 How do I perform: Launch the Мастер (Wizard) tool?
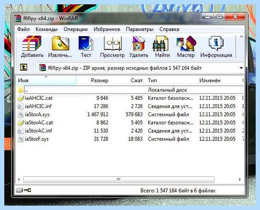(x=186, y=43)
